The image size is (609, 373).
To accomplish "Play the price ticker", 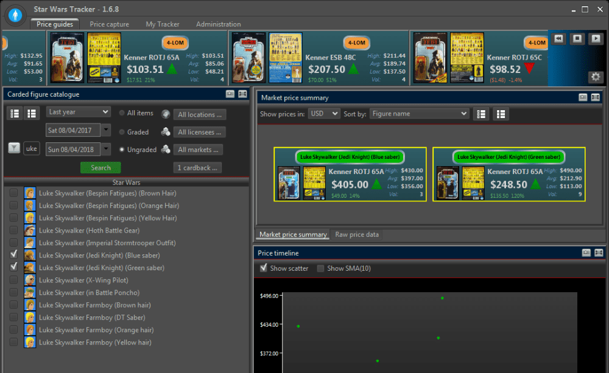I will (x=596, y=39).
